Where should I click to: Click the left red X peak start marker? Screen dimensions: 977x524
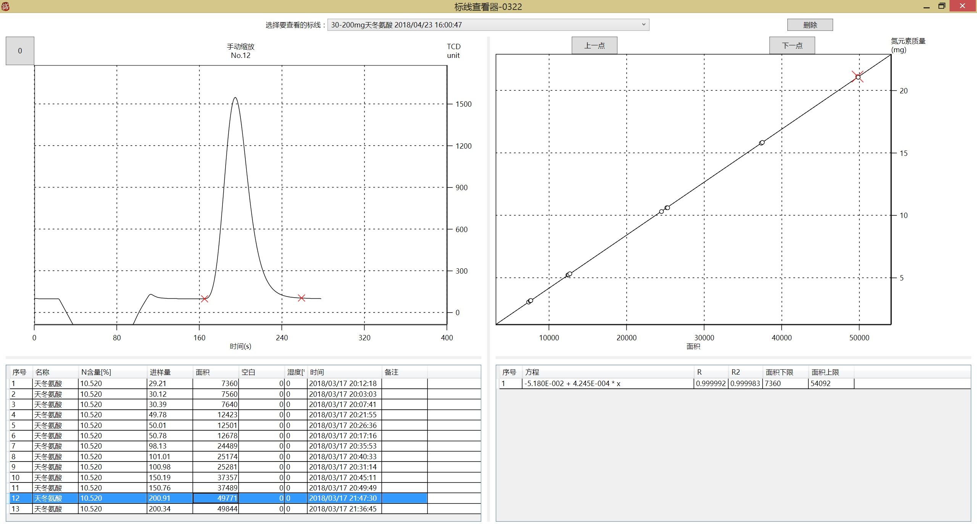[205, 299]
